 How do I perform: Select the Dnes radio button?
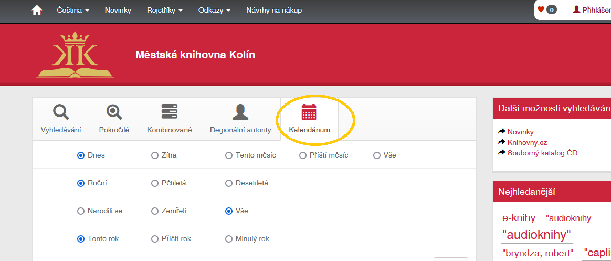click(x=81, y=155)
